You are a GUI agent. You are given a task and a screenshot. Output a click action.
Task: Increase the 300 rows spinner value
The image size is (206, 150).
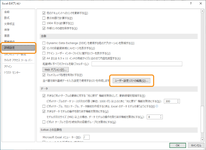point(178,100)
